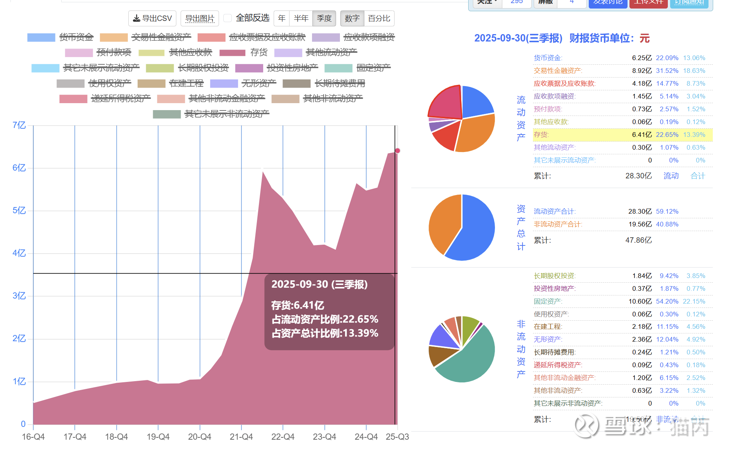Click the 导出CSV download button
The image size is (731, 449).
click(x=152, y=18)
